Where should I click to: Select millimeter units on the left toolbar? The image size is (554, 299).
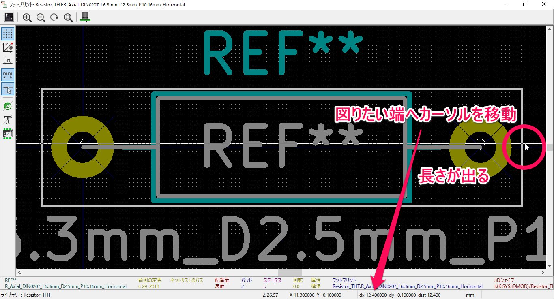7,75
